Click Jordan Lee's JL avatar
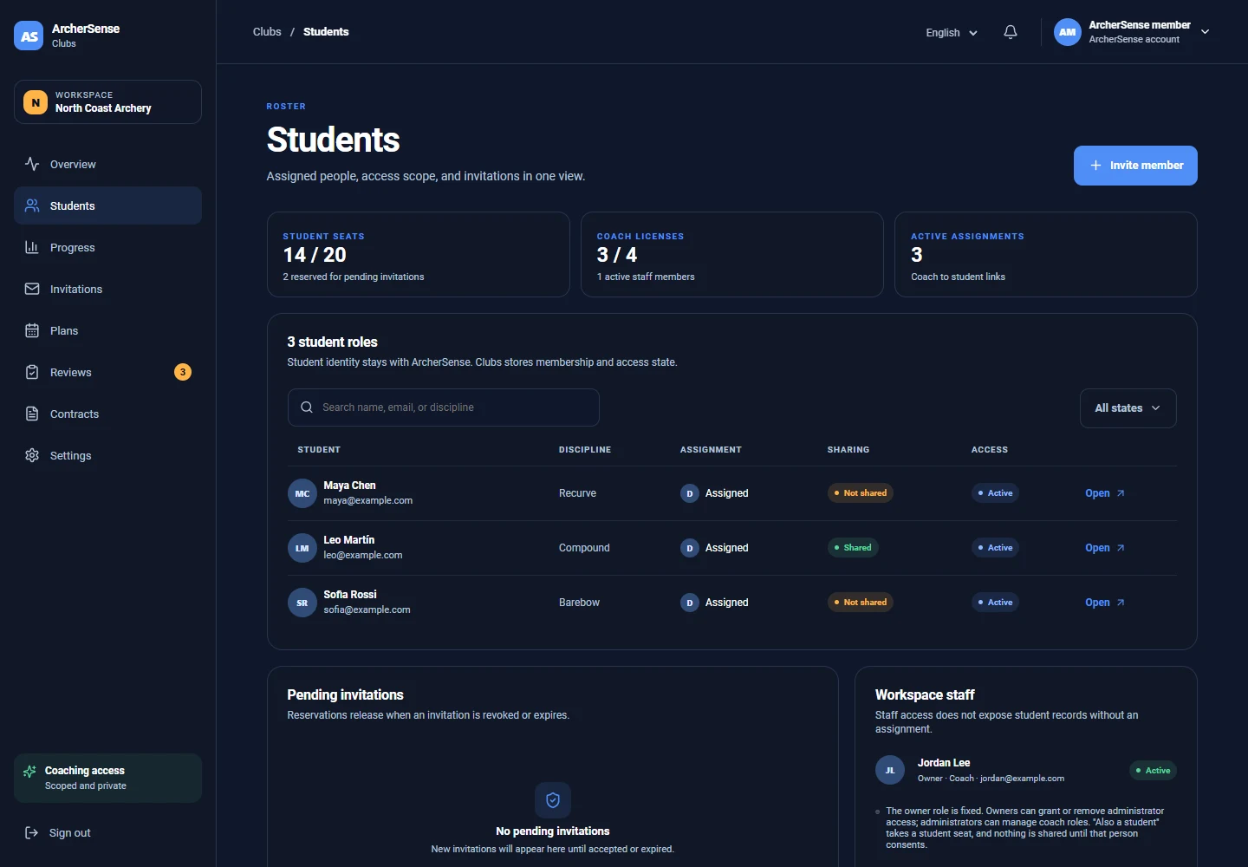The width and height of the screenshot is (1248, 867). click(890, 770)
